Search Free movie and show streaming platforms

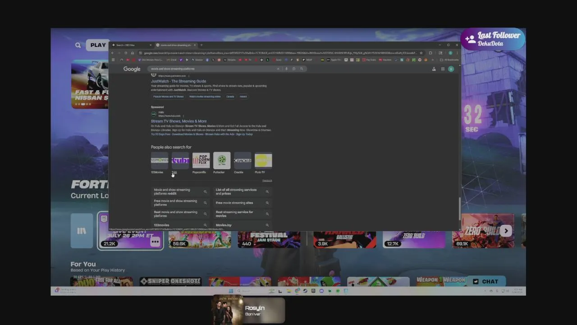(180, 203)
